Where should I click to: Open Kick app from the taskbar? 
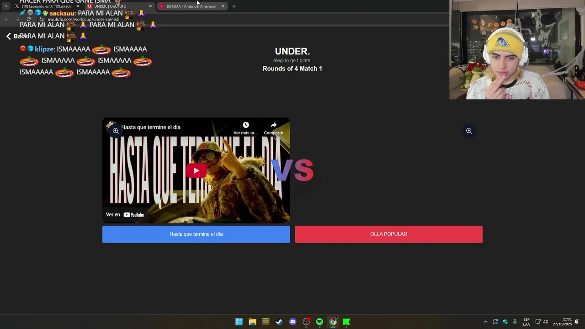click(x=346, y=322)
